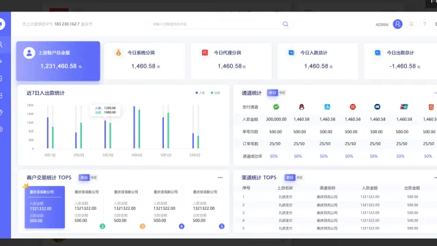Image resolution: width=437 pixels, height=246 pixels.
Task: Select the orange HTML5 channel icon
Action: (431, 107)
